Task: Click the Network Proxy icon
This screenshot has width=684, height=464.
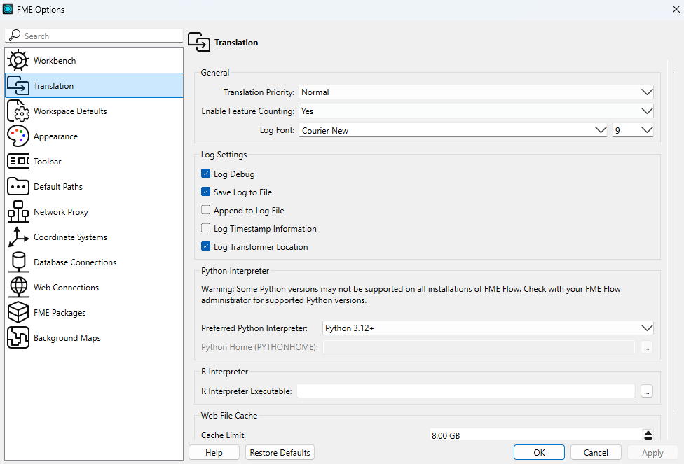Action: pyautogui.click(x=18, y=212)
